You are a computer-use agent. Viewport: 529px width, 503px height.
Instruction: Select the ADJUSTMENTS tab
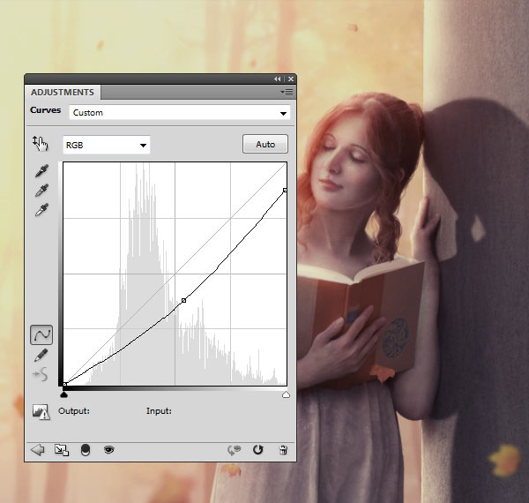coord(63,92)
